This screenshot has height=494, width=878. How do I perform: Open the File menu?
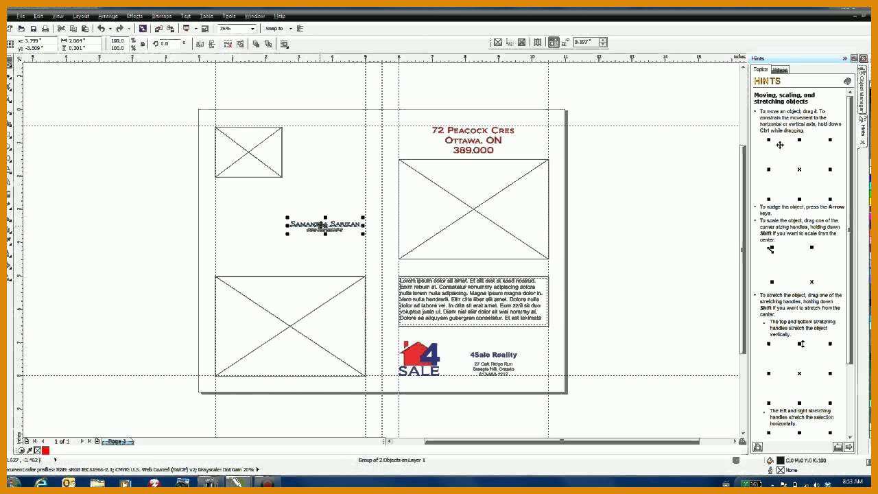20,16
